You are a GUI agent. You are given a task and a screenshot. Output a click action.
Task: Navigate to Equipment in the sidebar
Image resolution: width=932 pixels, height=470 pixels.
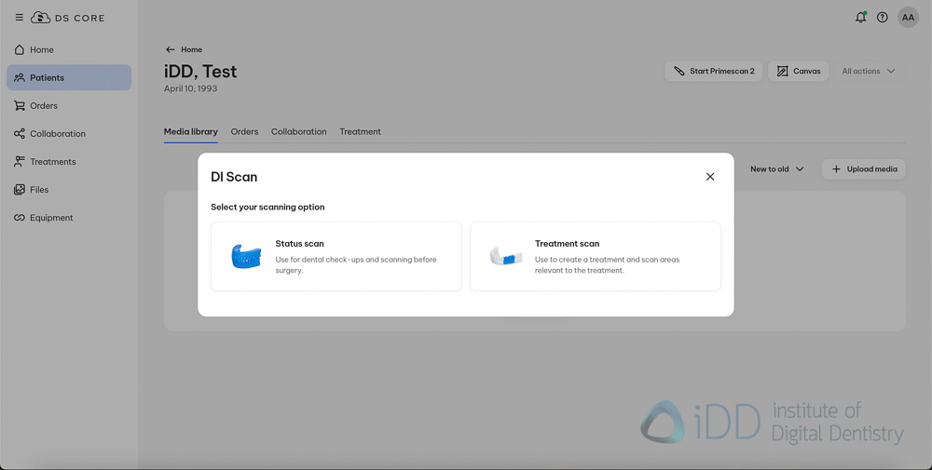coord(51,218)
